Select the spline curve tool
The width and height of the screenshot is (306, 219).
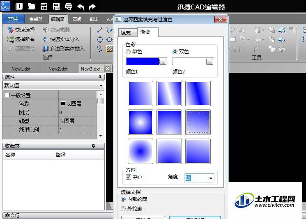(99, 48)
